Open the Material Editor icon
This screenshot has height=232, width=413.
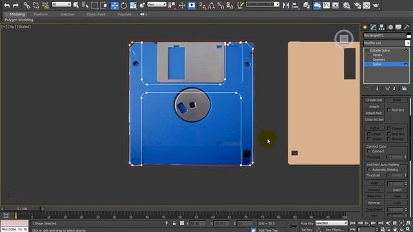(347, 5)
